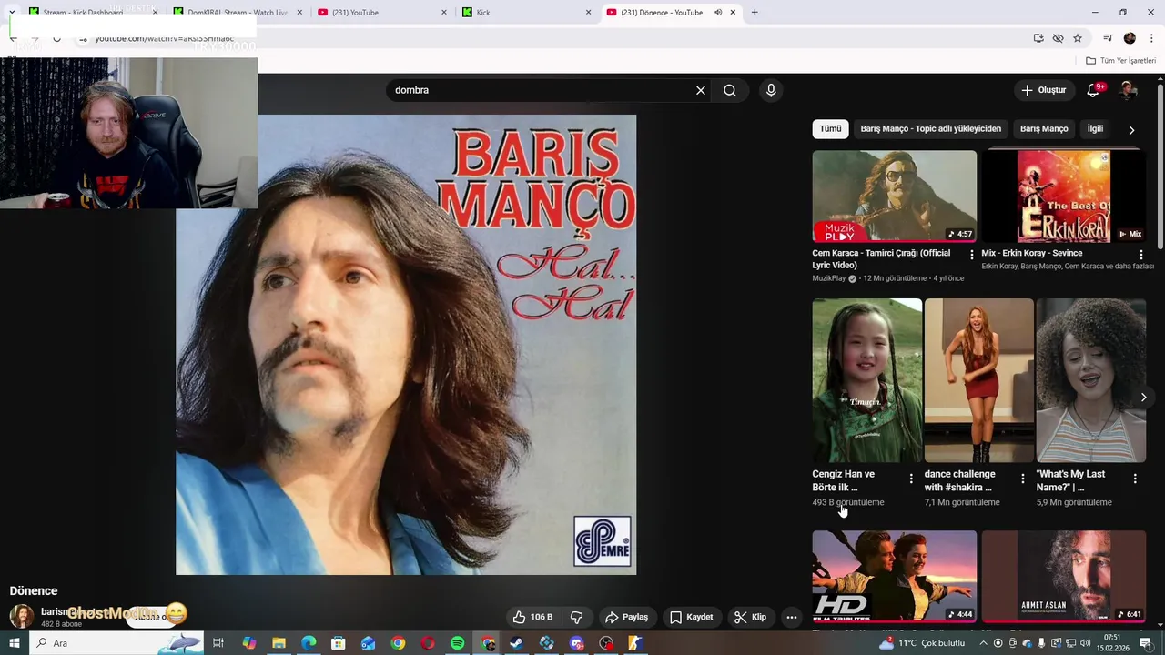Open Chrome profile avatar
Screen dimensions: 1165x655
1130,38
